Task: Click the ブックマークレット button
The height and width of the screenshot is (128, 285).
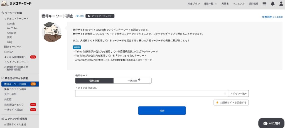Action: coord(100,16)
